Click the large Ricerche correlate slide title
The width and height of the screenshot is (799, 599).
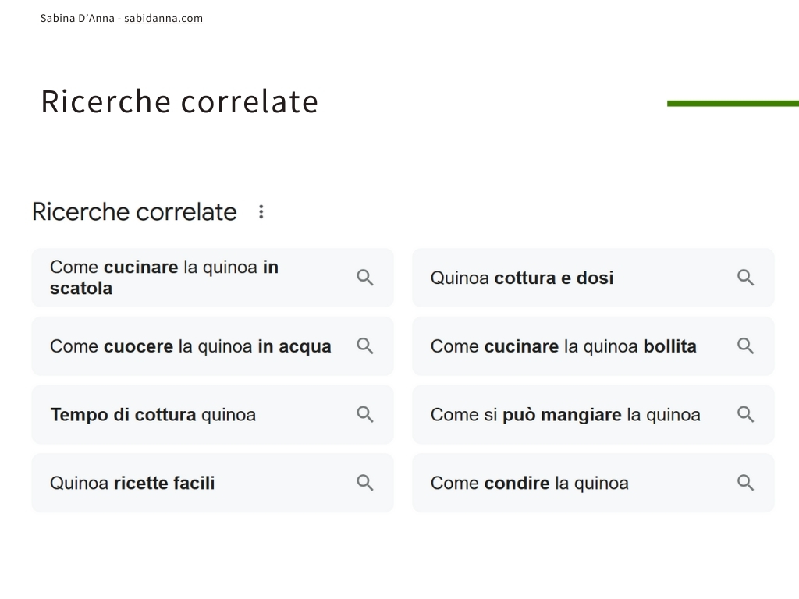pyautogui.click(x=179, y=101)
